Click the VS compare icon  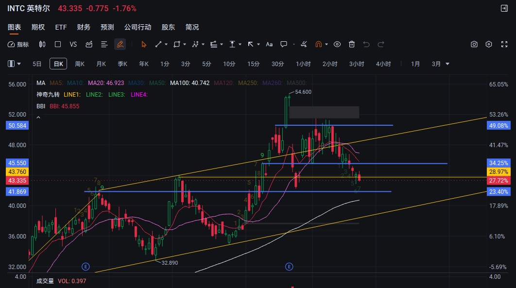click(x=73, y=44)
